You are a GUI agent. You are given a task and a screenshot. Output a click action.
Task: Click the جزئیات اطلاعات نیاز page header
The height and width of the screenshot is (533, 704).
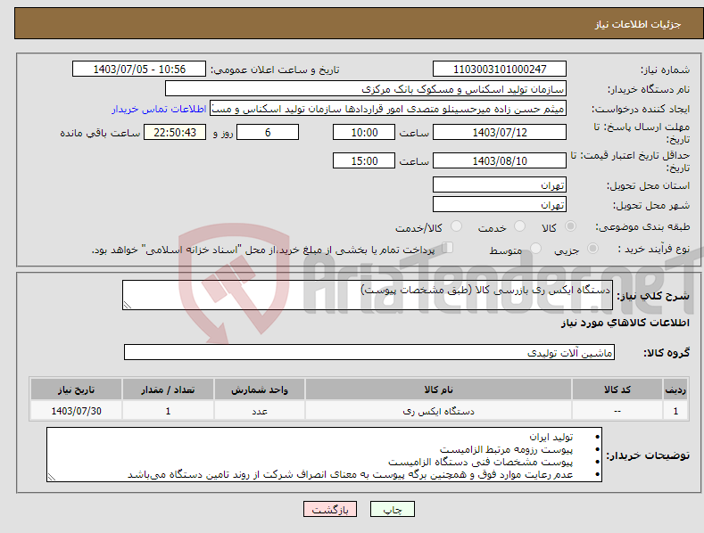pyautogui.click(x=638, y=24)
